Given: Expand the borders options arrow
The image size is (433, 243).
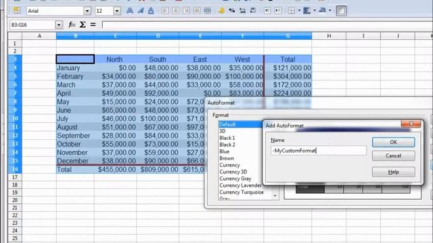Looking at the screenshot, I should 299,11.
